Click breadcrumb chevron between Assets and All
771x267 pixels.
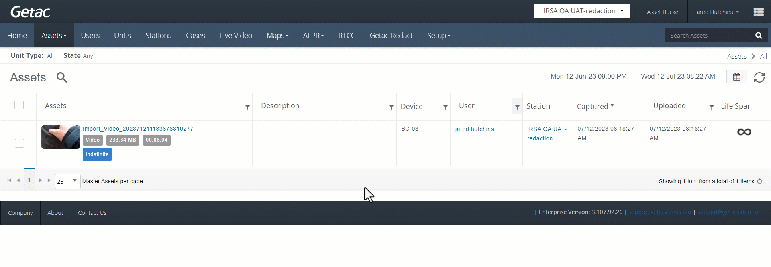coord(753,56)
